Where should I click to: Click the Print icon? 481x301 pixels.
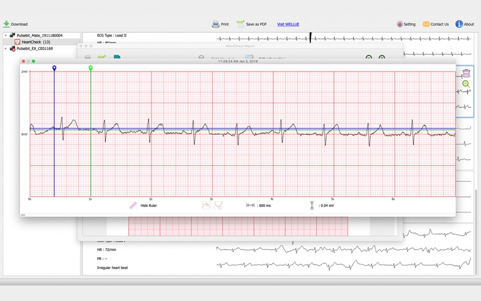tap(216, 24)
